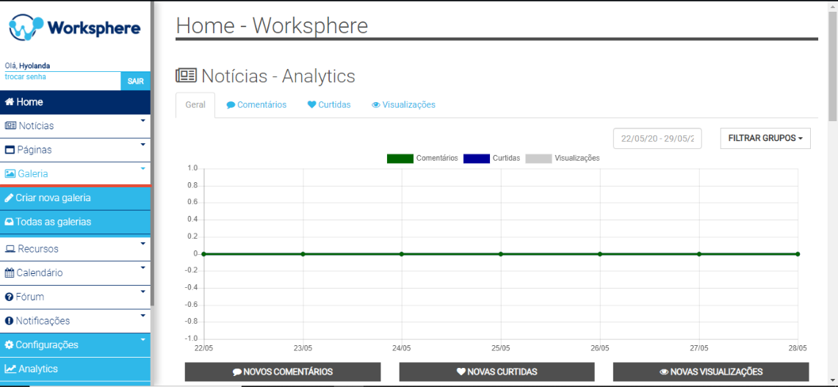Click the newspaper icon in Notícias - Analytics heading

186,76
